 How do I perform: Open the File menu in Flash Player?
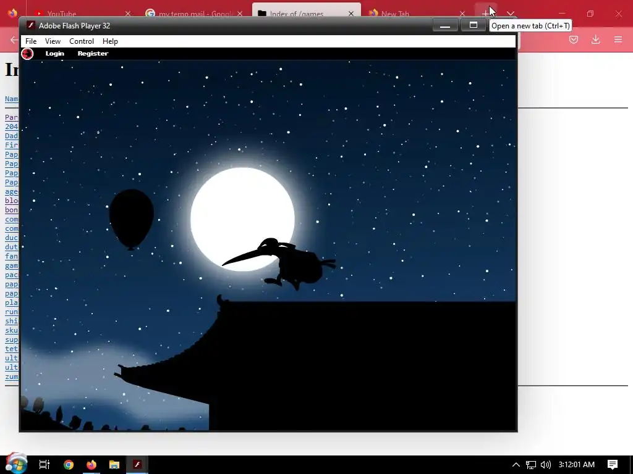click(31, 41)
